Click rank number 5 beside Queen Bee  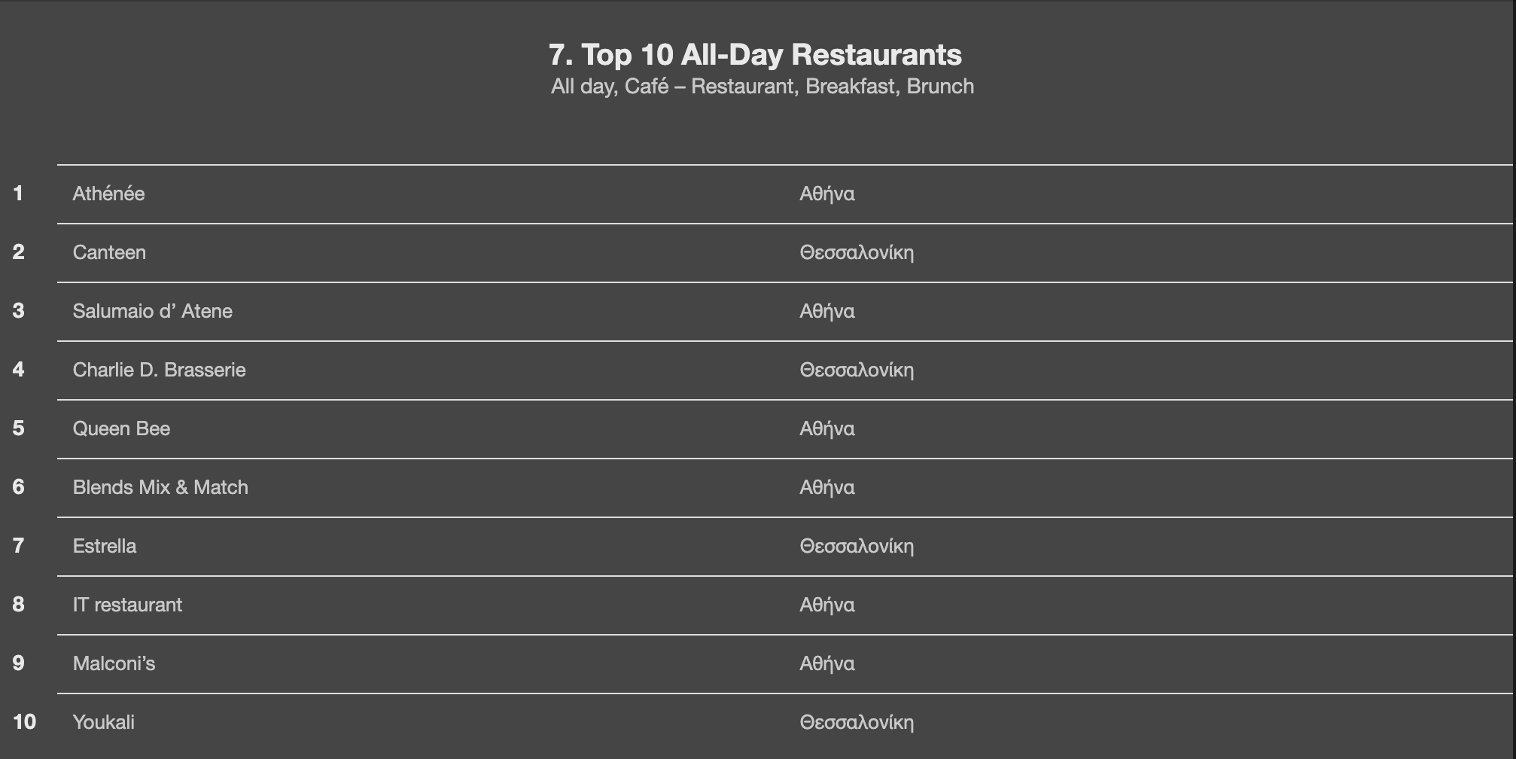19,428
